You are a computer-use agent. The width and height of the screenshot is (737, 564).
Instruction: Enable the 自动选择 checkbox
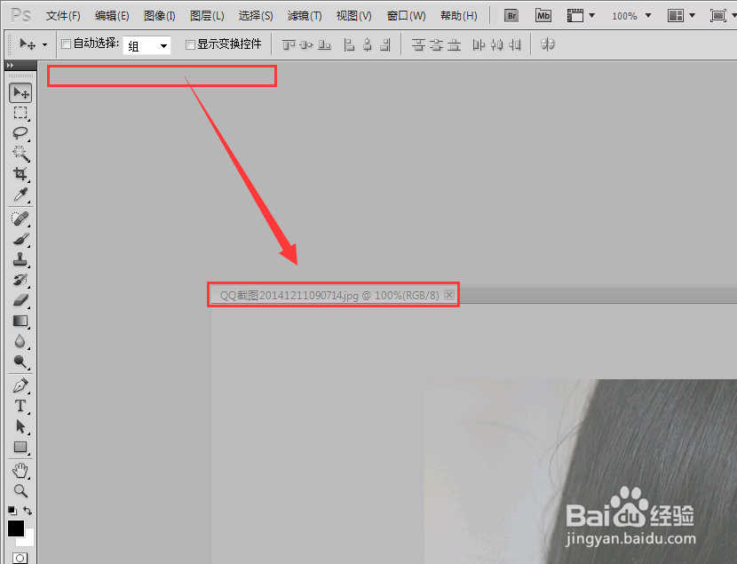tap(67, 44)
